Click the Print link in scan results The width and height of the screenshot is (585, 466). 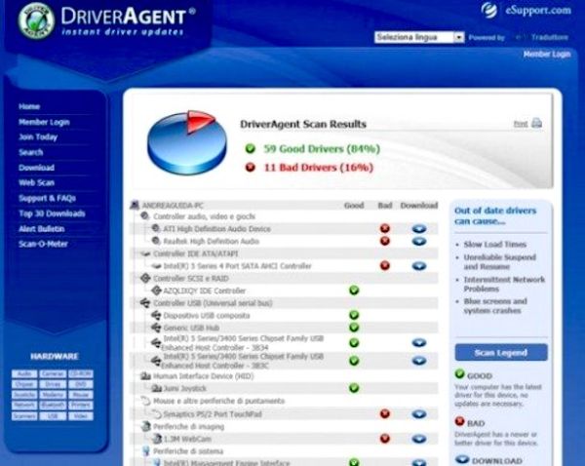click(x=521, y=124)
